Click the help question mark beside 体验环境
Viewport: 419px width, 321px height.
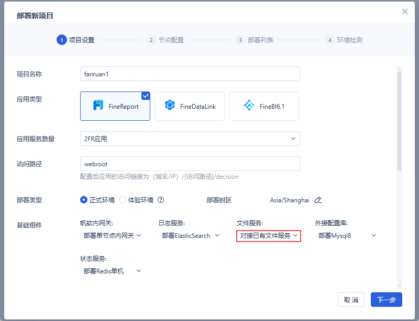click(x=161, y=200)
